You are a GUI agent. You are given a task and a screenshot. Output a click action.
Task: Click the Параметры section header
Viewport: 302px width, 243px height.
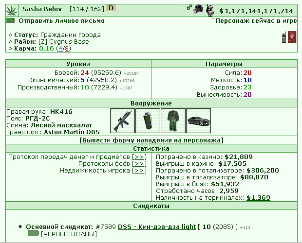click(x=224, y=64)
